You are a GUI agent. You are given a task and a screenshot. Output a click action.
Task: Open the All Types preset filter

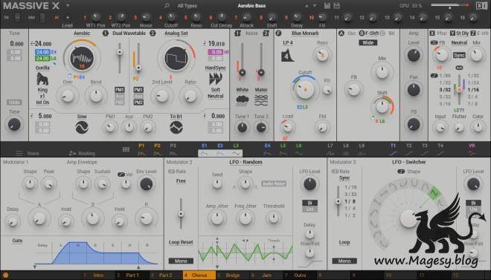[187, 6]
